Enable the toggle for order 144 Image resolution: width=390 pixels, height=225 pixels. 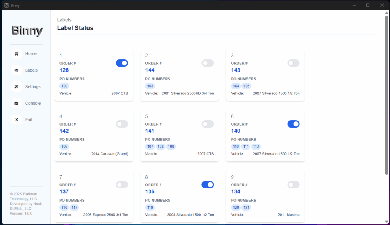click(x=208, y=63)
